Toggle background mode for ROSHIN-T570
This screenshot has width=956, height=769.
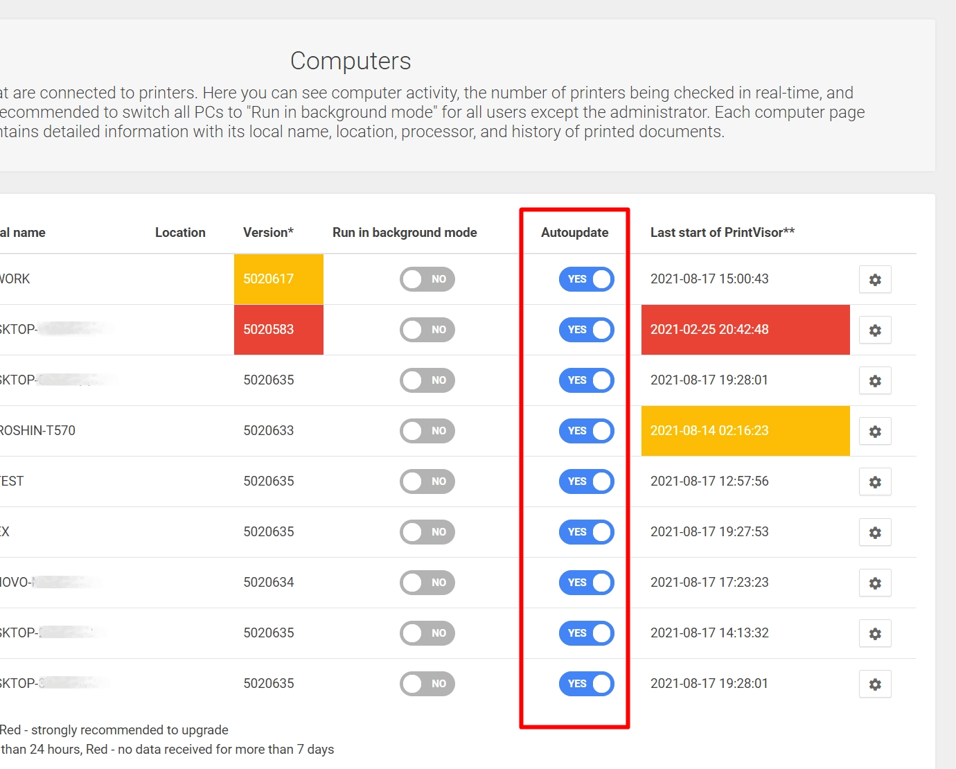(x=427, y=431)
